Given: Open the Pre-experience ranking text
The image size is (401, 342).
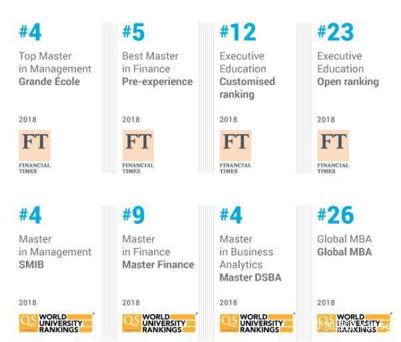Looking at the screenshot, I should 157,81.
